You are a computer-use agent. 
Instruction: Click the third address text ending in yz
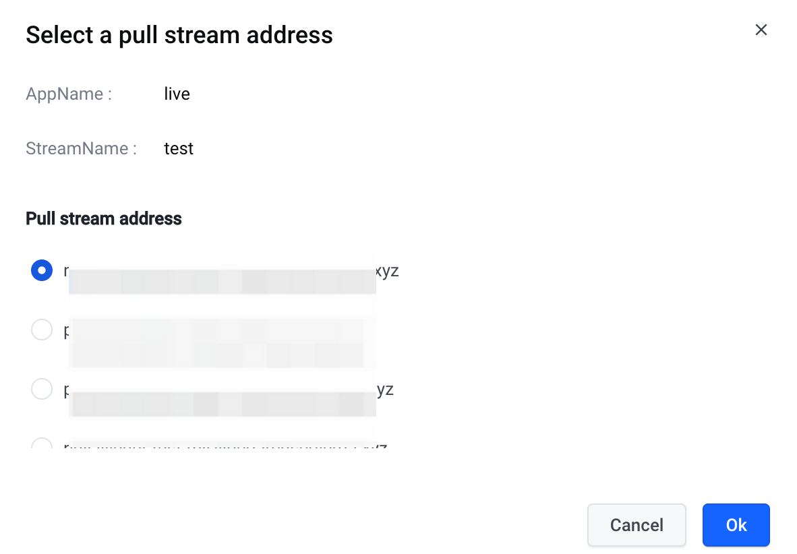pyautogui.click(x=384, y=390)
